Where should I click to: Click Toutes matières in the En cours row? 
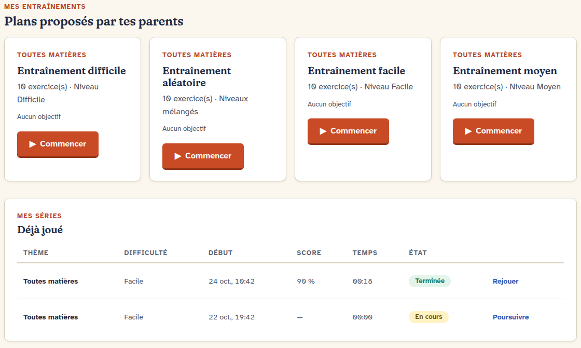(51, 317)
